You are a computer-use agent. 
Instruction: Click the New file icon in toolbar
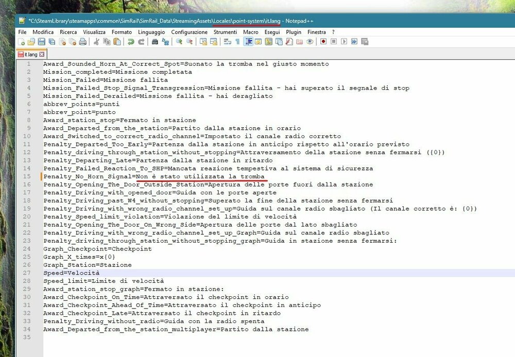click(x=22, y=42)
